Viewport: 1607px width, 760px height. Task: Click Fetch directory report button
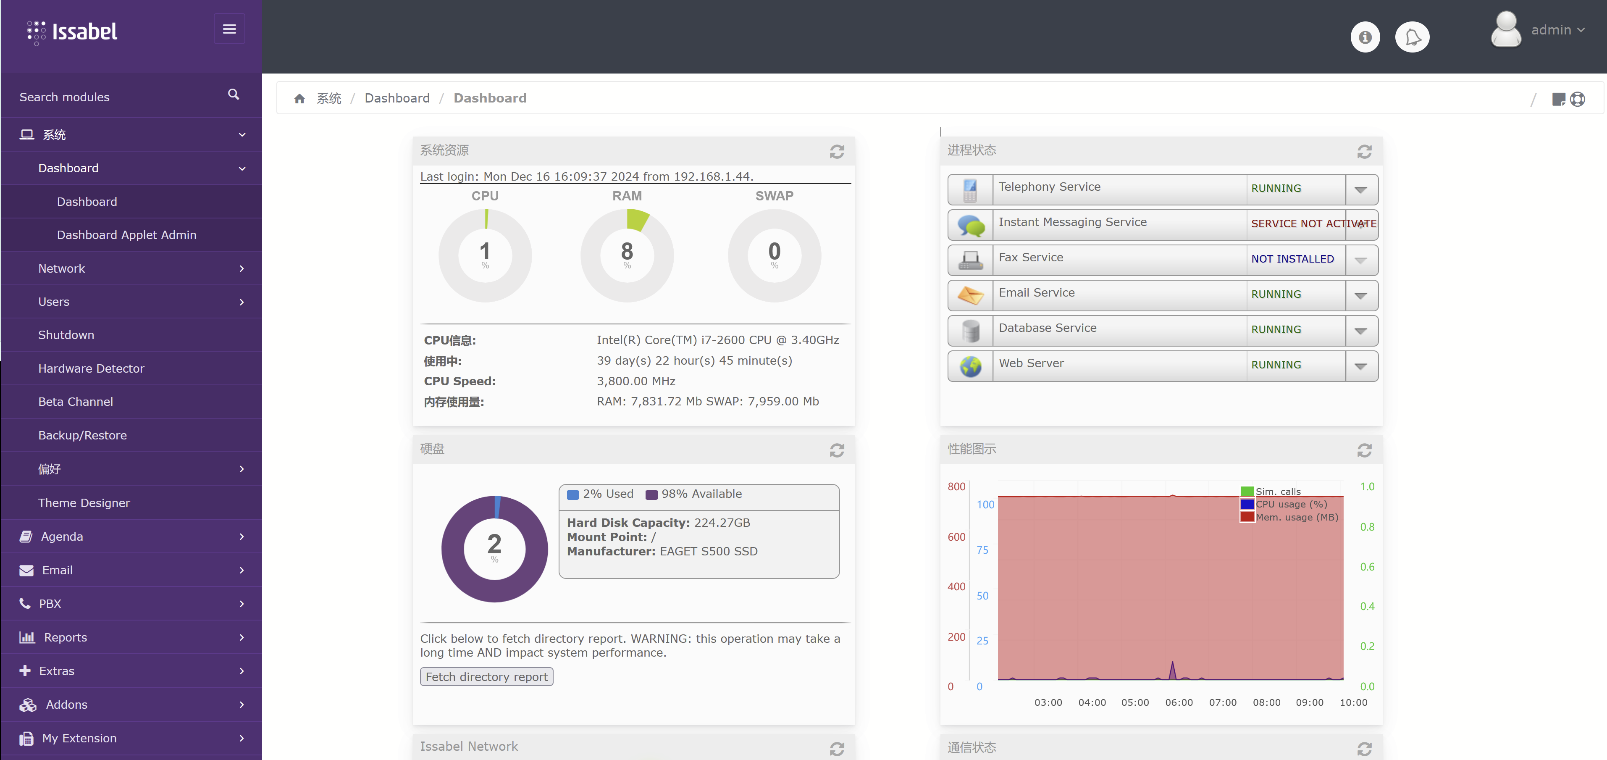point(486,677)
